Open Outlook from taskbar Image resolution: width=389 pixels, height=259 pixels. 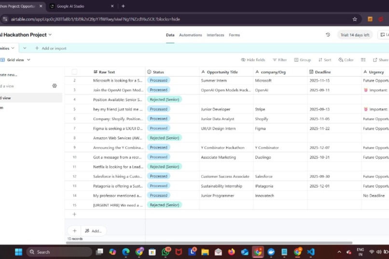245,252
